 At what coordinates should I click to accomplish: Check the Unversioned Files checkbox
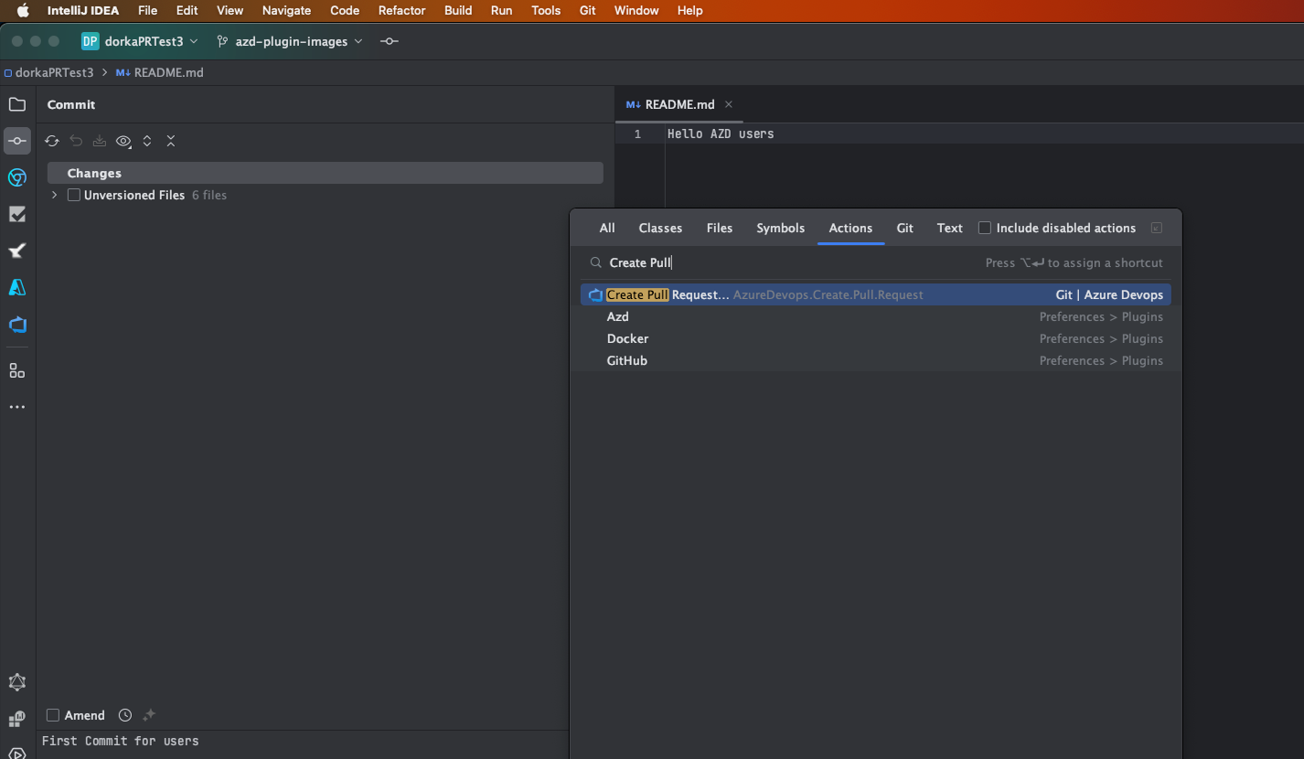coord(74,195)
